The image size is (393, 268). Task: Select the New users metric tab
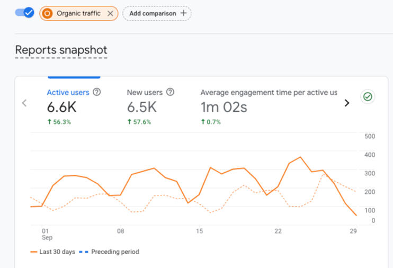(145, 92)
